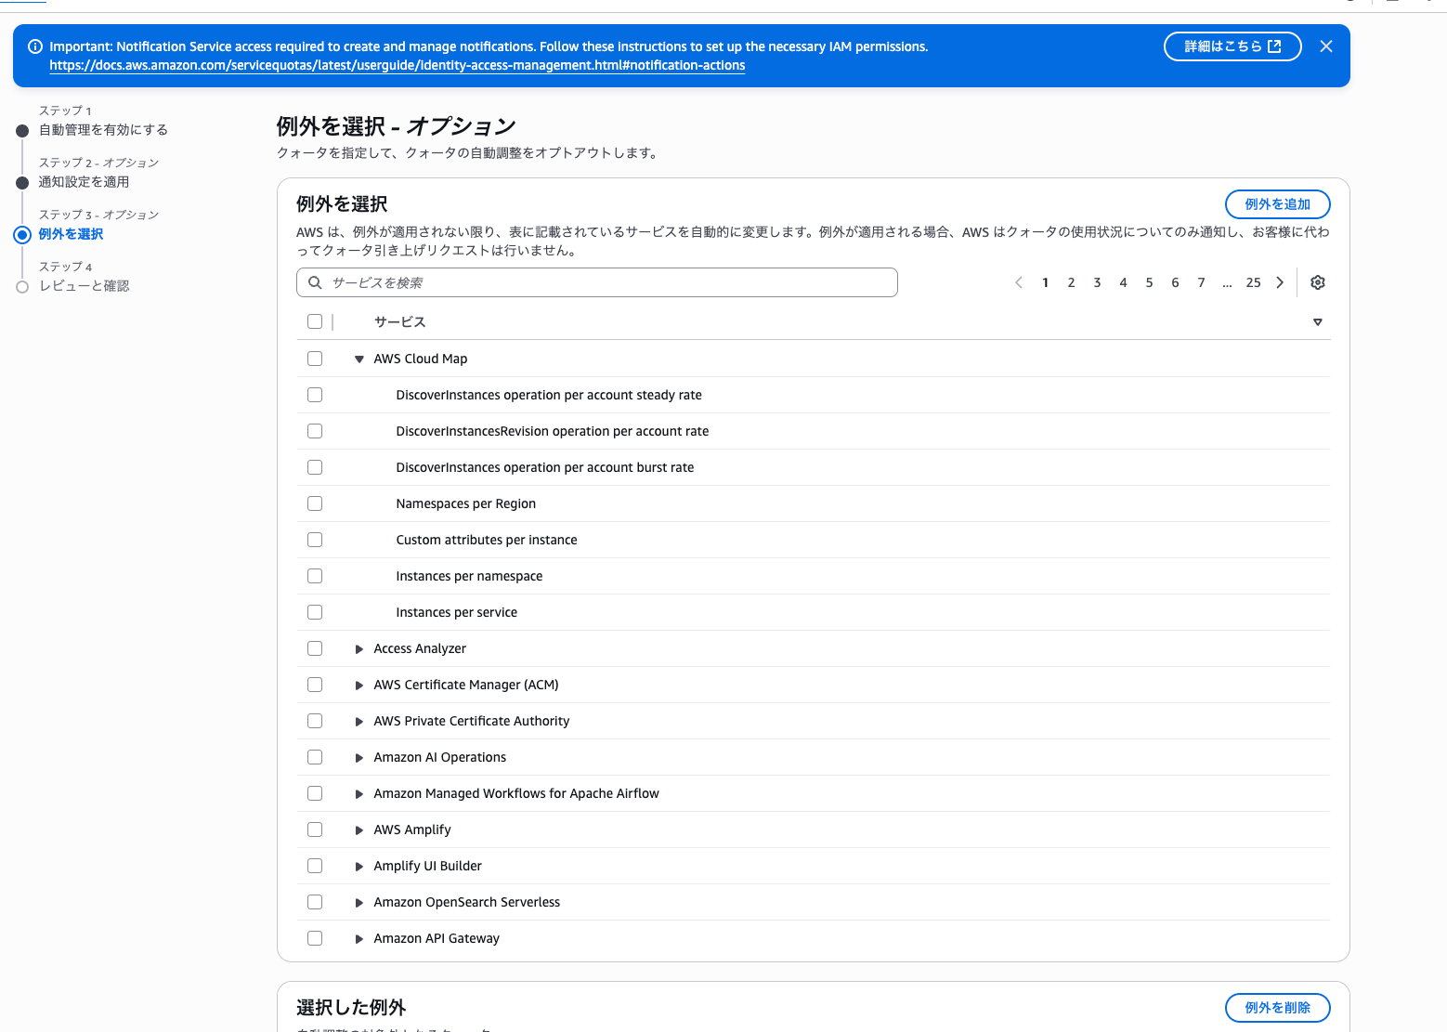Go to page 5

tap(1149, 282)
